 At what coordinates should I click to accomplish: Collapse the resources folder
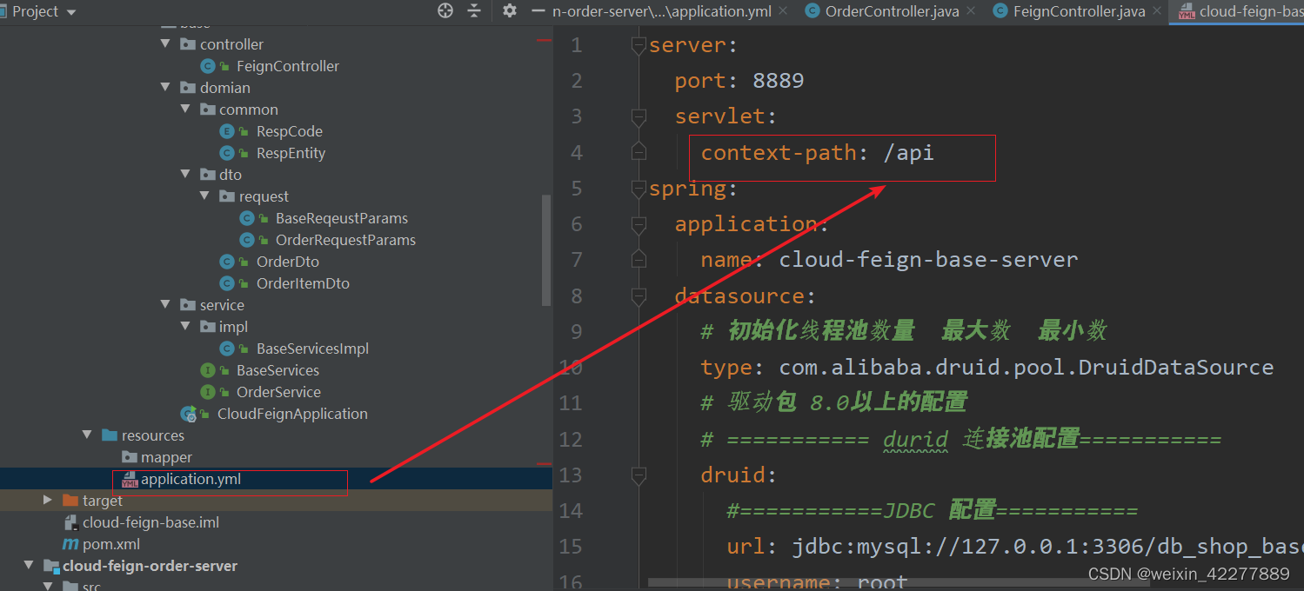(87, 435)
